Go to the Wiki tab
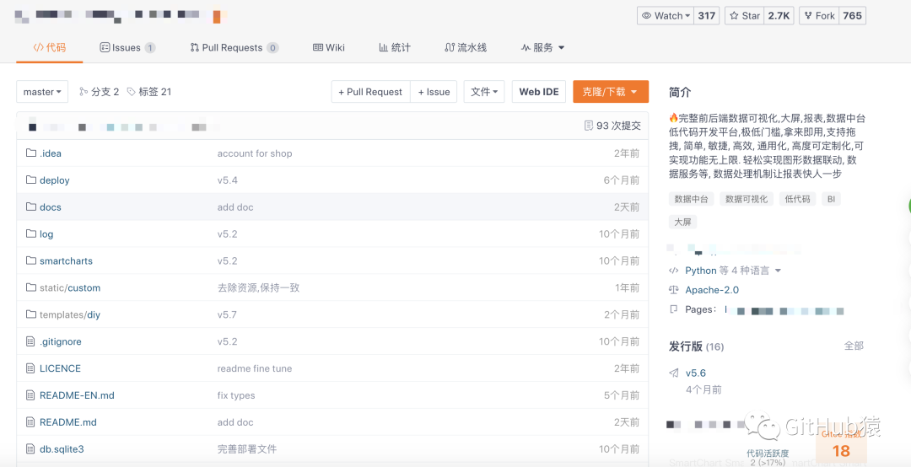The image size is (911, 467). (329, 48)
